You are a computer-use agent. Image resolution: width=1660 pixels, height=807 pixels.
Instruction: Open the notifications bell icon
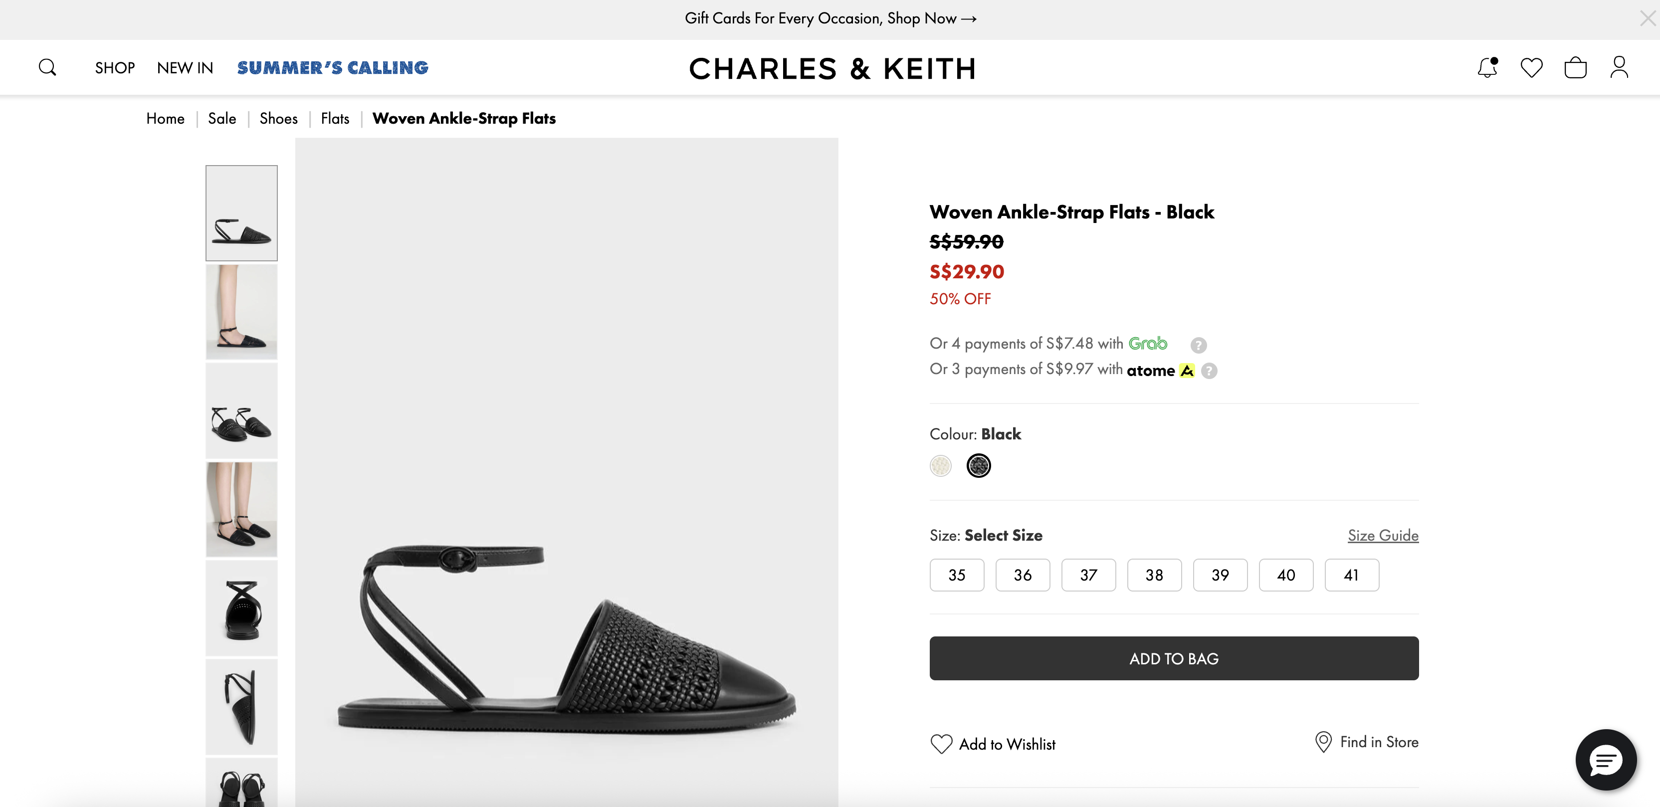[x=1486, y=68]
